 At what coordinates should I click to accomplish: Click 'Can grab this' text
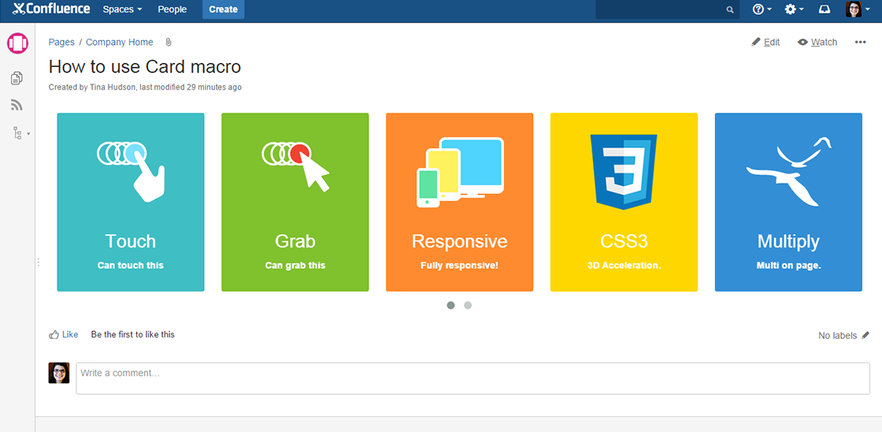pyautogui.click(x=295, y=266)
